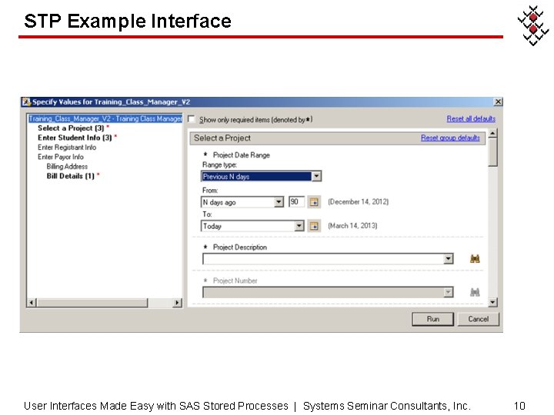Click the tree panel horizontal scrollbar thumb

click(x=92, y=303)
